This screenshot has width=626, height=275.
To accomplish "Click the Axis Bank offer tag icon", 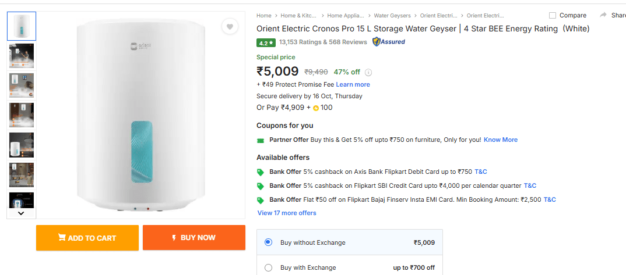I will [x=261, y=172].
